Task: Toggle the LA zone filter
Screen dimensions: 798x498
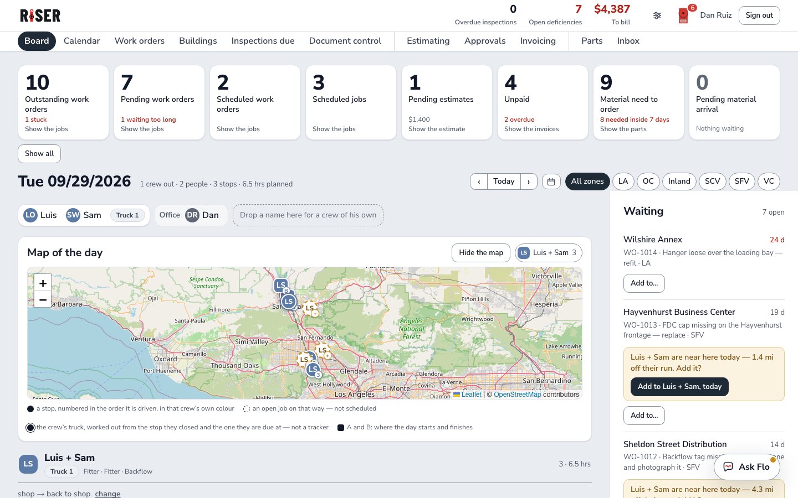Action: coord(623,181)
